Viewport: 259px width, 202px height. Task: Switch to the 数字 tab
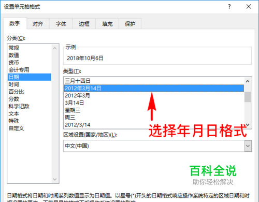click(x=15, y=23)
